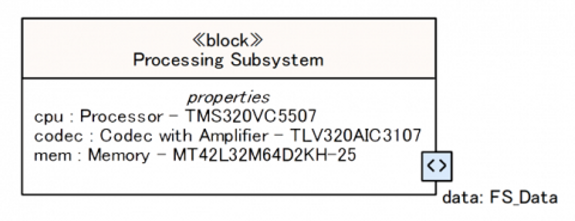Select the MT42L32M64D2KH-25 part number text

[x=264, y=155]
